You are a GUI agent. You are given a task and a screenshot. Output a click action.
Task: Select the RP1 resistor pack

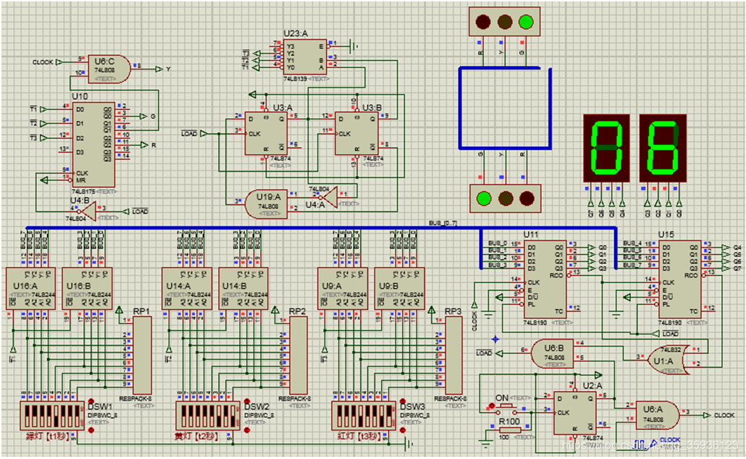pyautogui.click(x=141, y=353)
